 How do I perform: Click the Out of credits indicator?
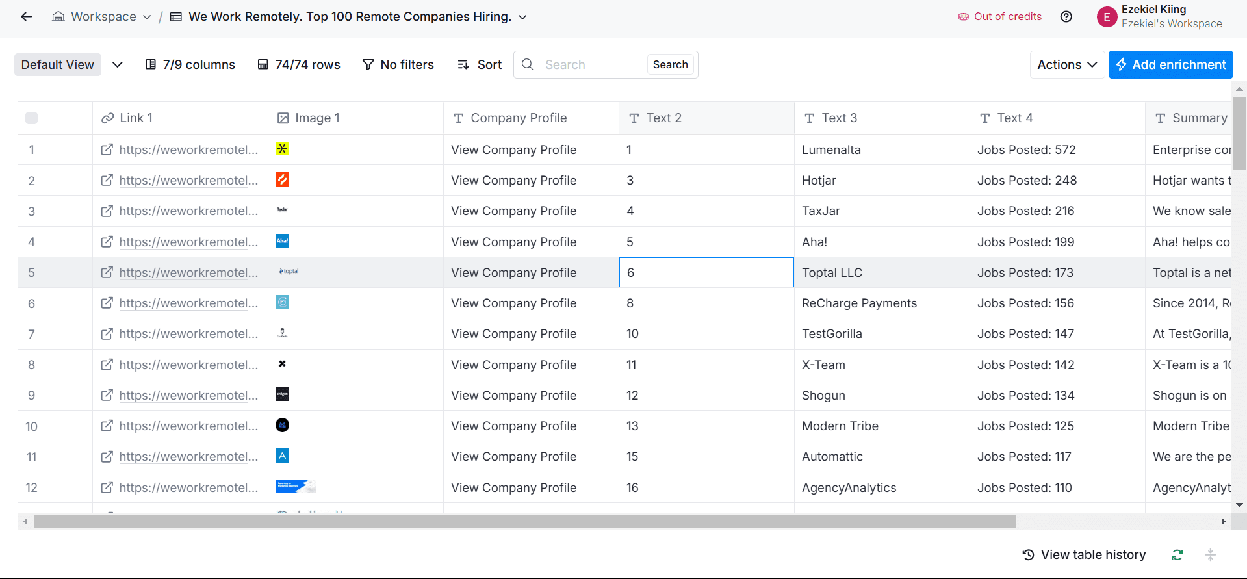[x=999, y=17]
